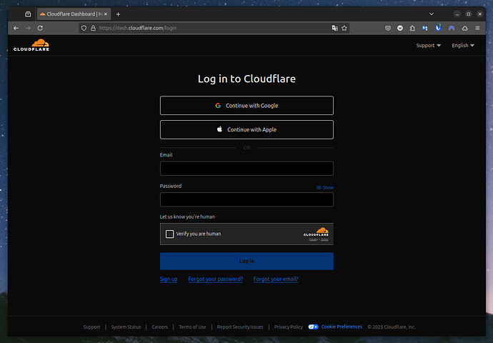Image resolution: width=493 pixels, height=343 pixels.
Task: Continue with Apple sign-in button
Action: [x=246, y=129]
